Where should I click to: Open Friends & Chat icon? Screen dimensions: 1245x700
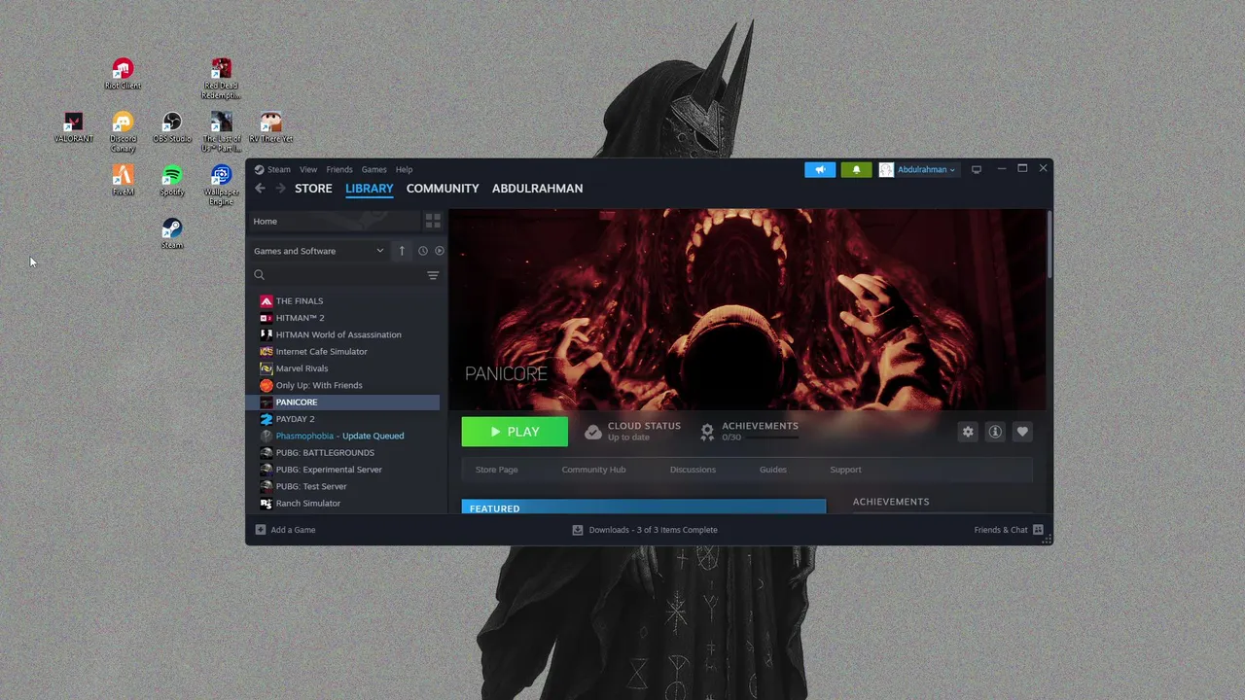tap(1038, 530)
